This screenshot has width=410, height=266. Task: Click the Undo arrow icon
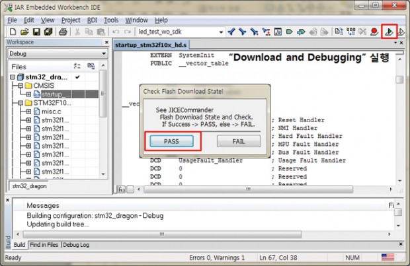click(x=116, y=32)
